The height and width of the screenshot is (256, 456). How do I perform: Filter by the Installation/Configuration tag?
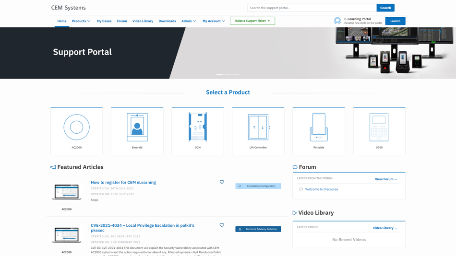point(258,186)
